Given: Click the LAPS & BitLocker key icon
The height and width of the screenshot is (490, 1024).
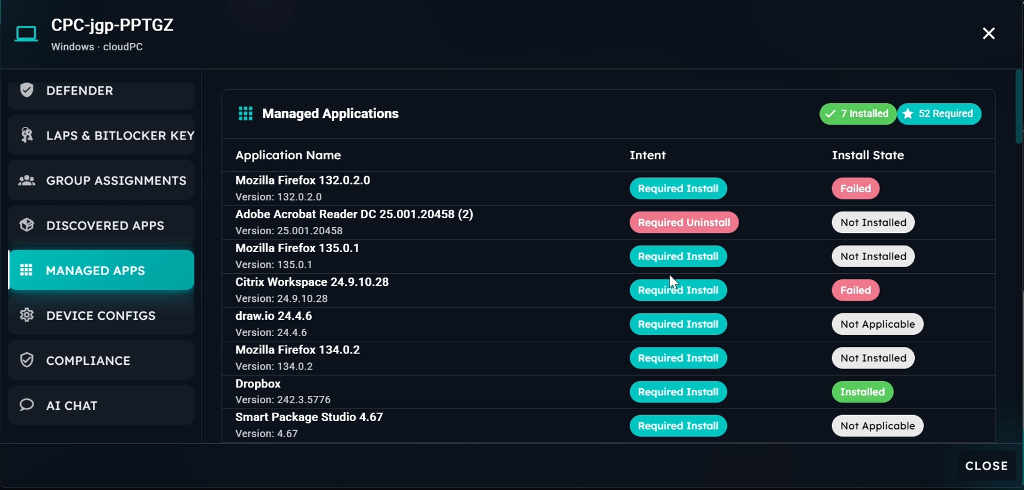Looking at the screenshot, I should click(26, 135).
